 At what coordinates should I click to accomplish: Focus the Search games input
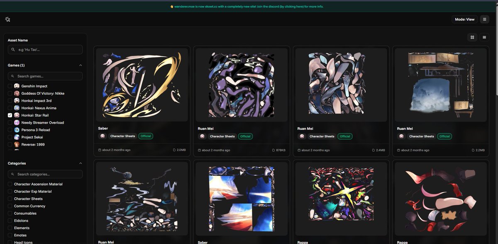tap(45, 76)
